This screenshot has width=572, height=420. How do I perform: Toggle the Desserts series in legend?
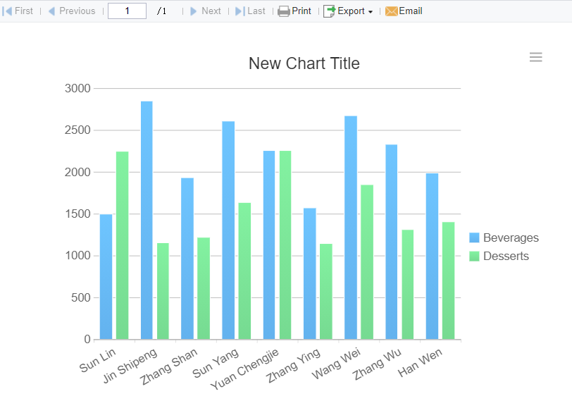[499, 257]
